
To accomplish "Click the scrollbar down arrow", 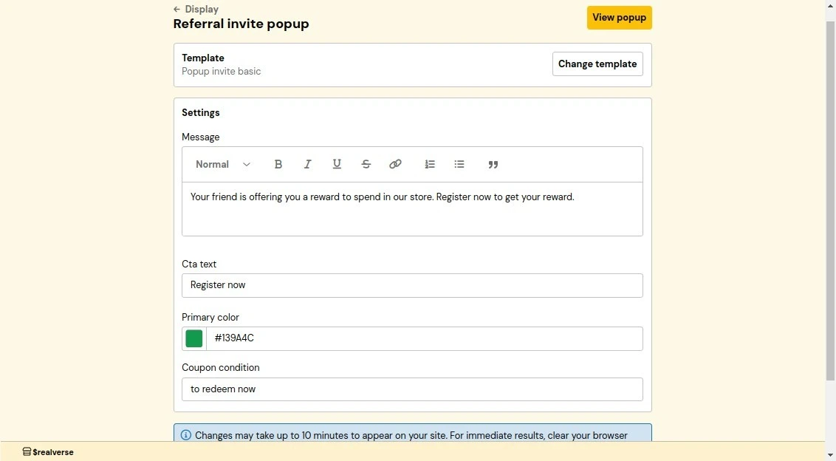I will click(830, 455).
